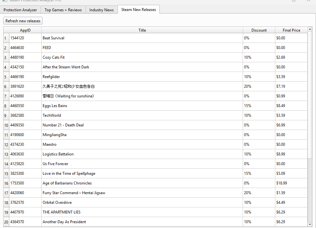Select the Beat Survival title cell
The image size is (316, 228).
53,38
